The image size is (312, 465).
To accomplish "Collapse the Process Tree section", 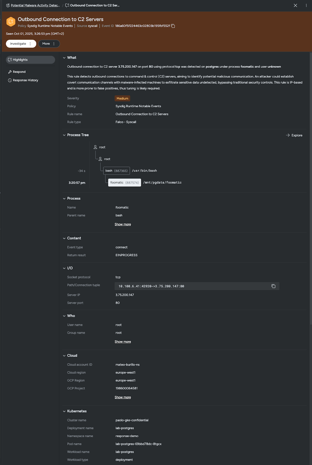I will coord(64,135).
